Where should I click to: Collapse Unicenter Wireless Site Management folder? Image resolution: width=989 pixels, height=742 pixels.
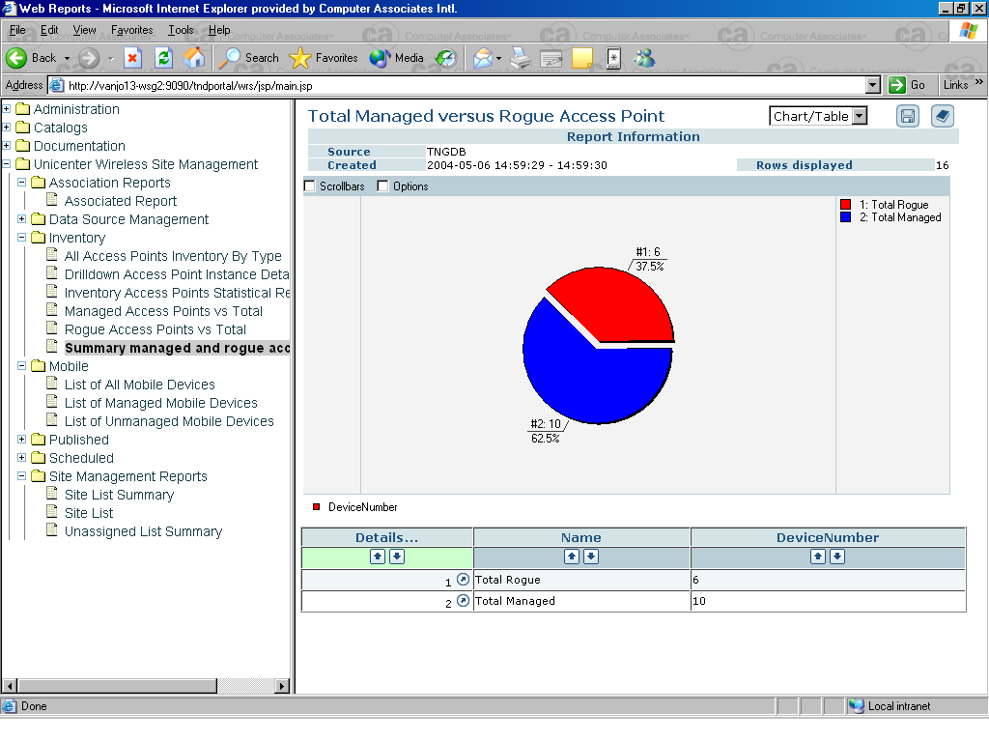click(7, 164)
